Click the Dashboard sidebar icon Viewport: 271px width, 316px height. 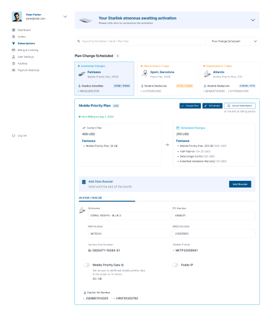(14, 30)
